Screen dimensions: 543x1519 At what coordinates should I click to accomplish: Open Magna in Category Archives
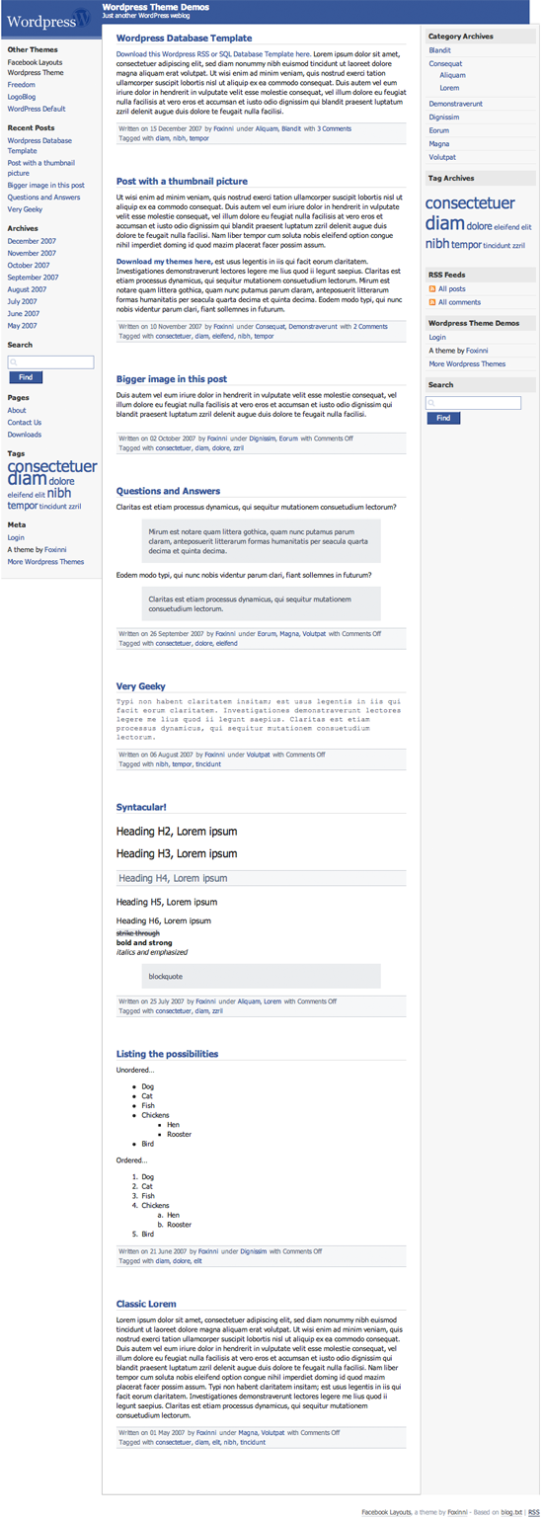439,143
